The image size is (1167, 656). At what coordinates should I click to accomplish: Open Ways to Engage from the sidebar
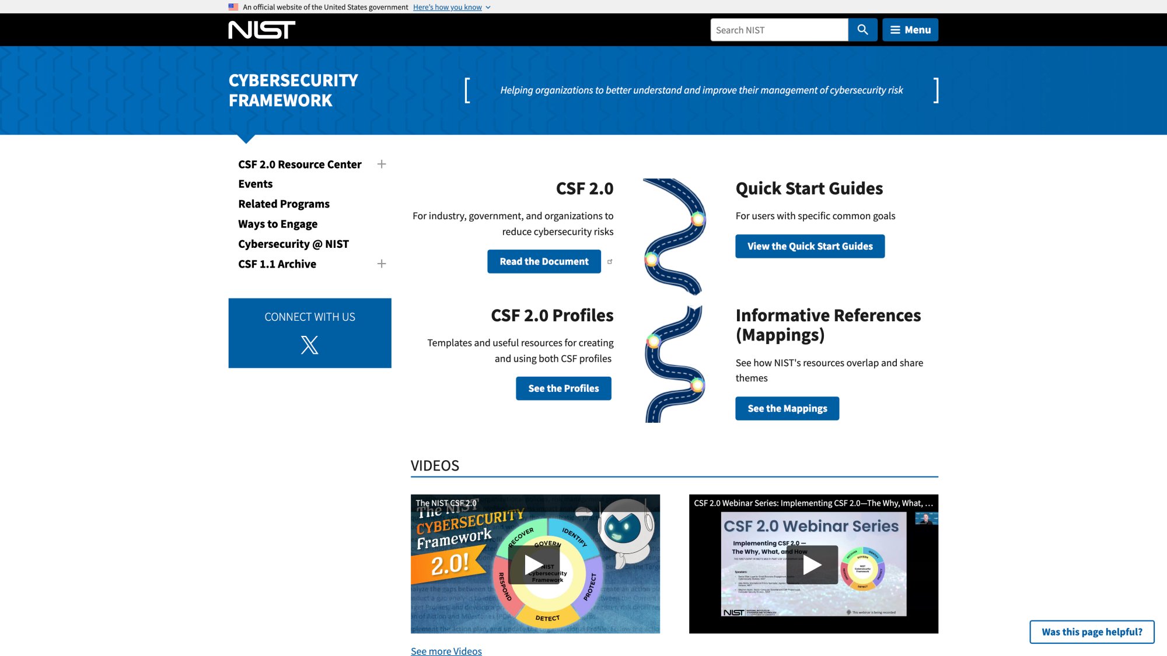click(x=278, y=223)
